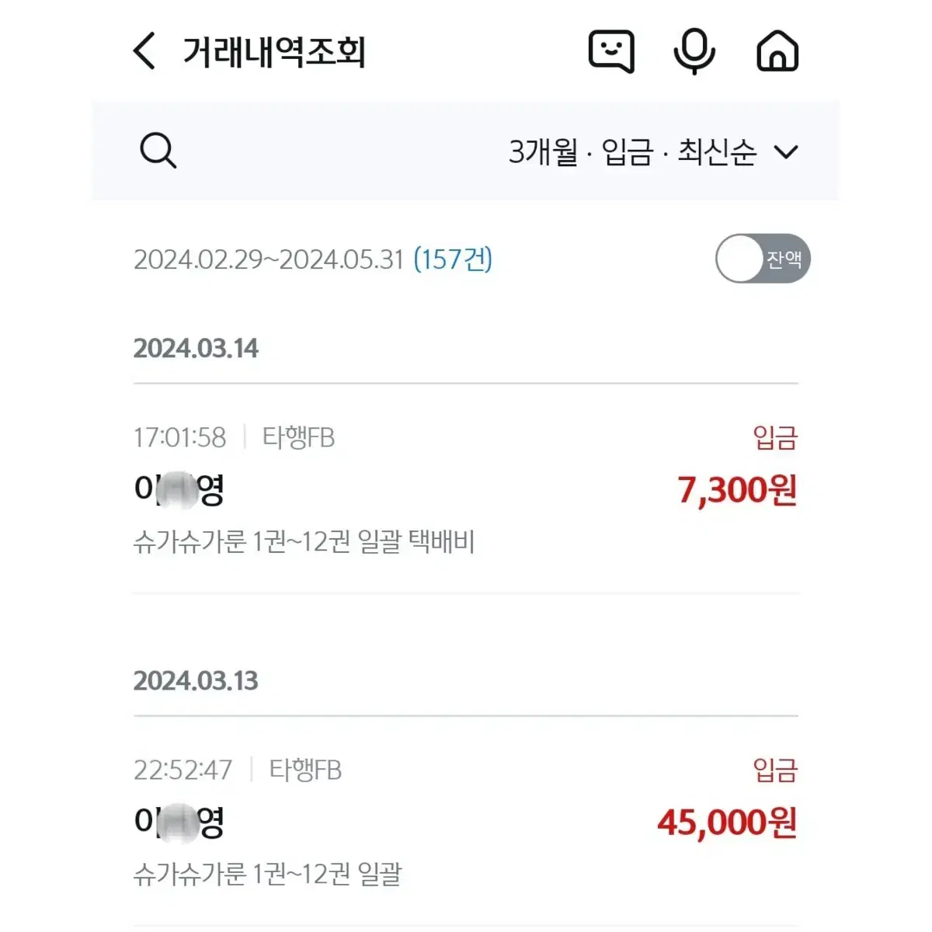932x932 pixels.
Task: Select the 157건 transaction count link
Action: click(453, 259)
